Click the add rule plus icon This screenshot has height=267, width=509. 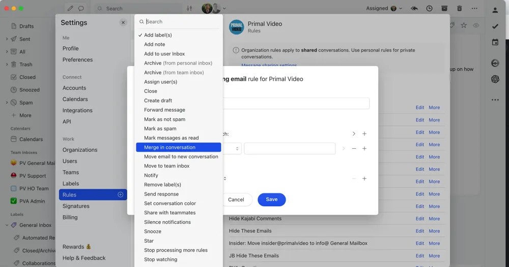(121, 195)
